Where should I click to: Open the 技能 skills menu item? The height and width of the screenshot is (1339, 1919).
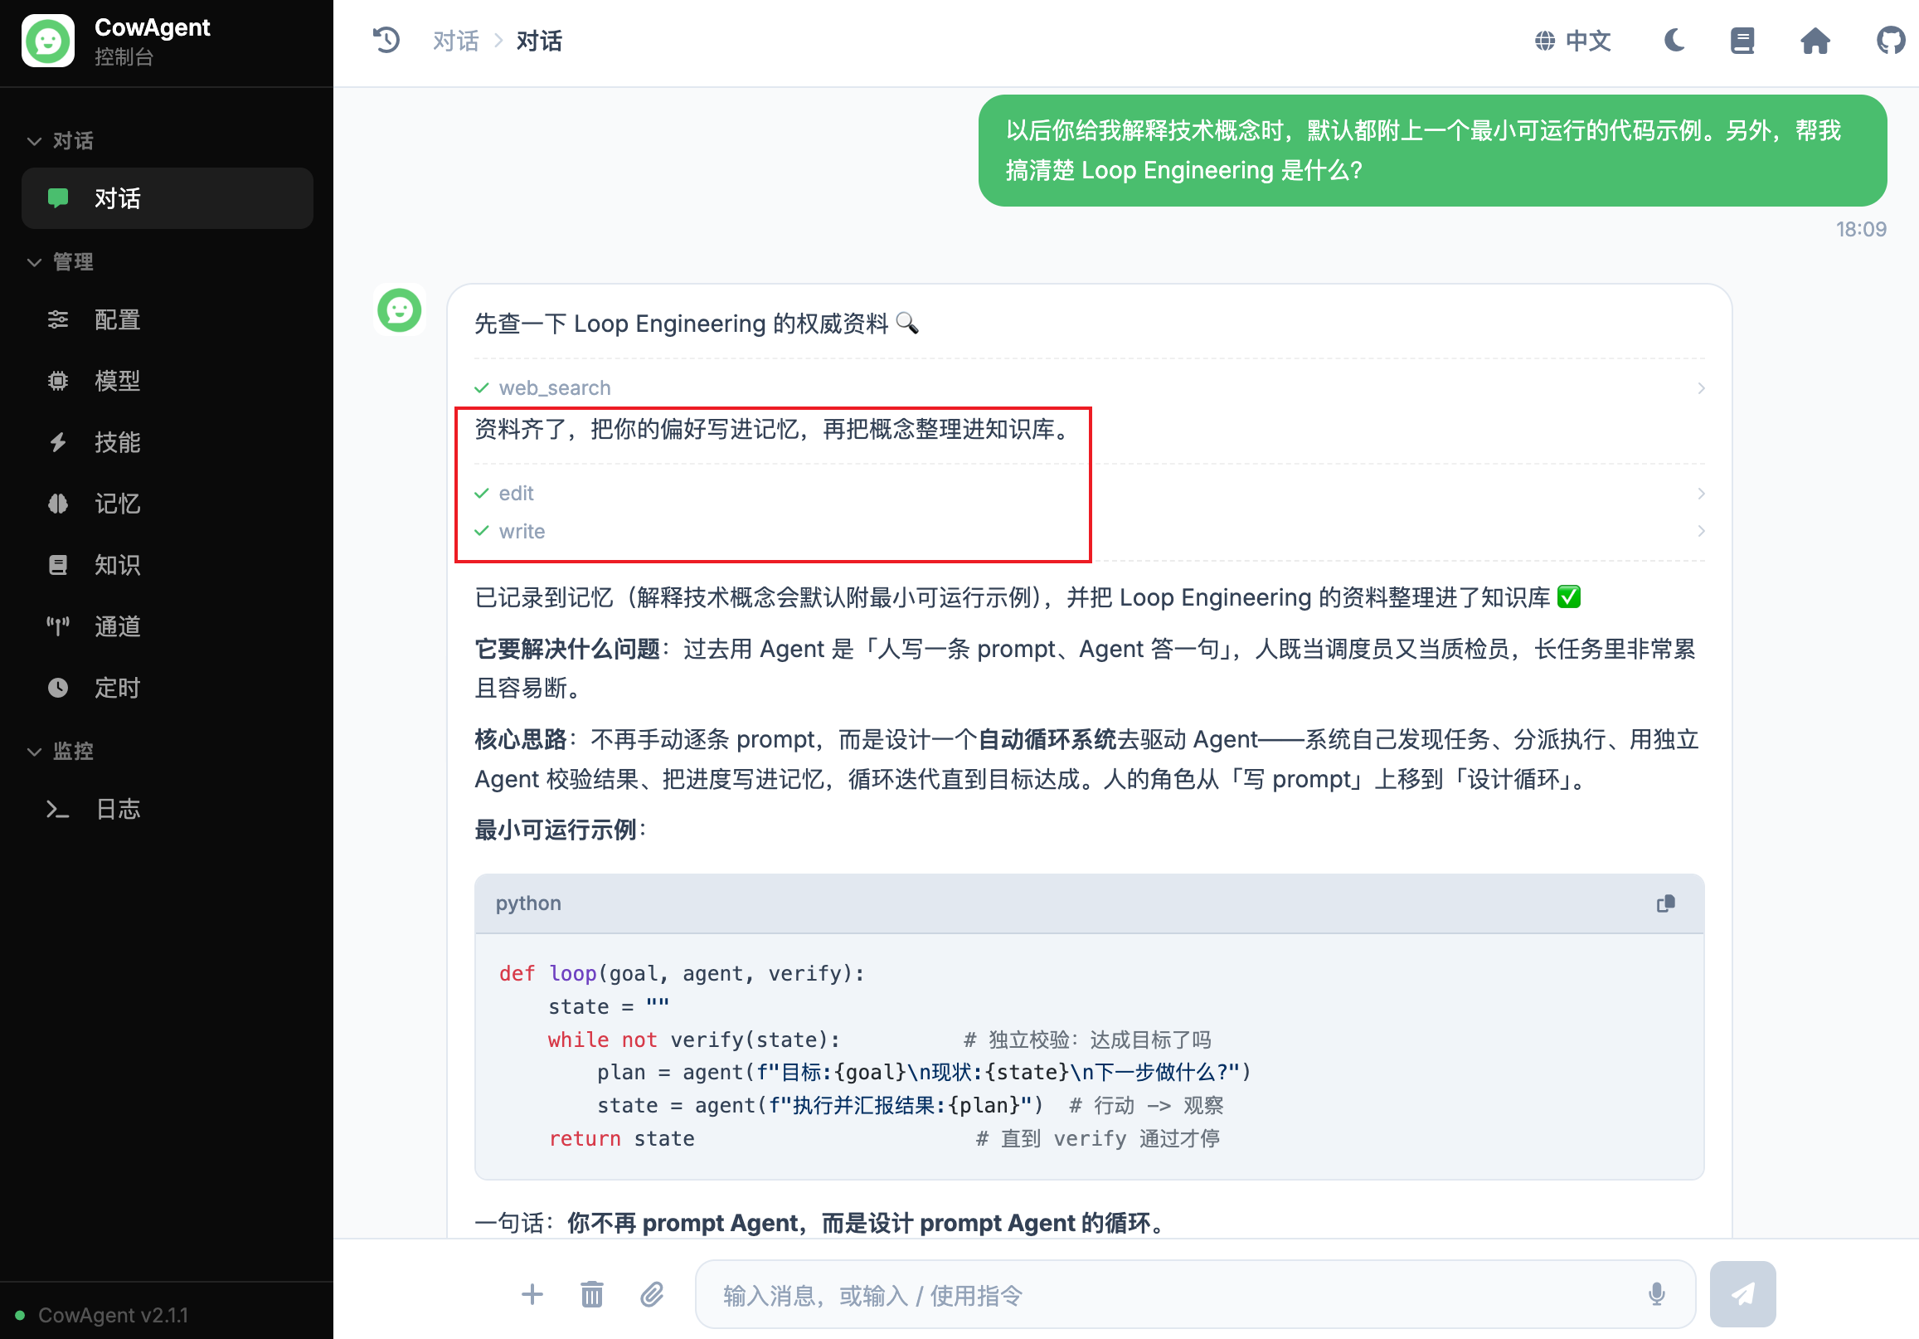pyautogui.click(x=168, y=441)
